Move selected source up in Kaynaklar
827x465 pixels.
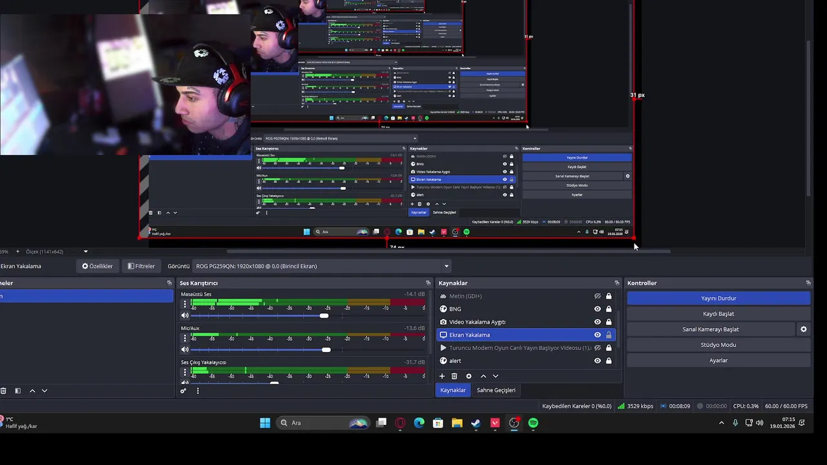[x=483, y=376]
